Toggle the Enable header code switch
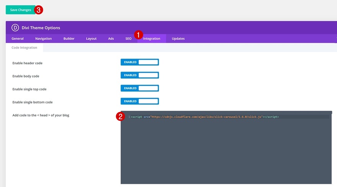The width and height of the screenshot is (337, 187). point(140,62)
